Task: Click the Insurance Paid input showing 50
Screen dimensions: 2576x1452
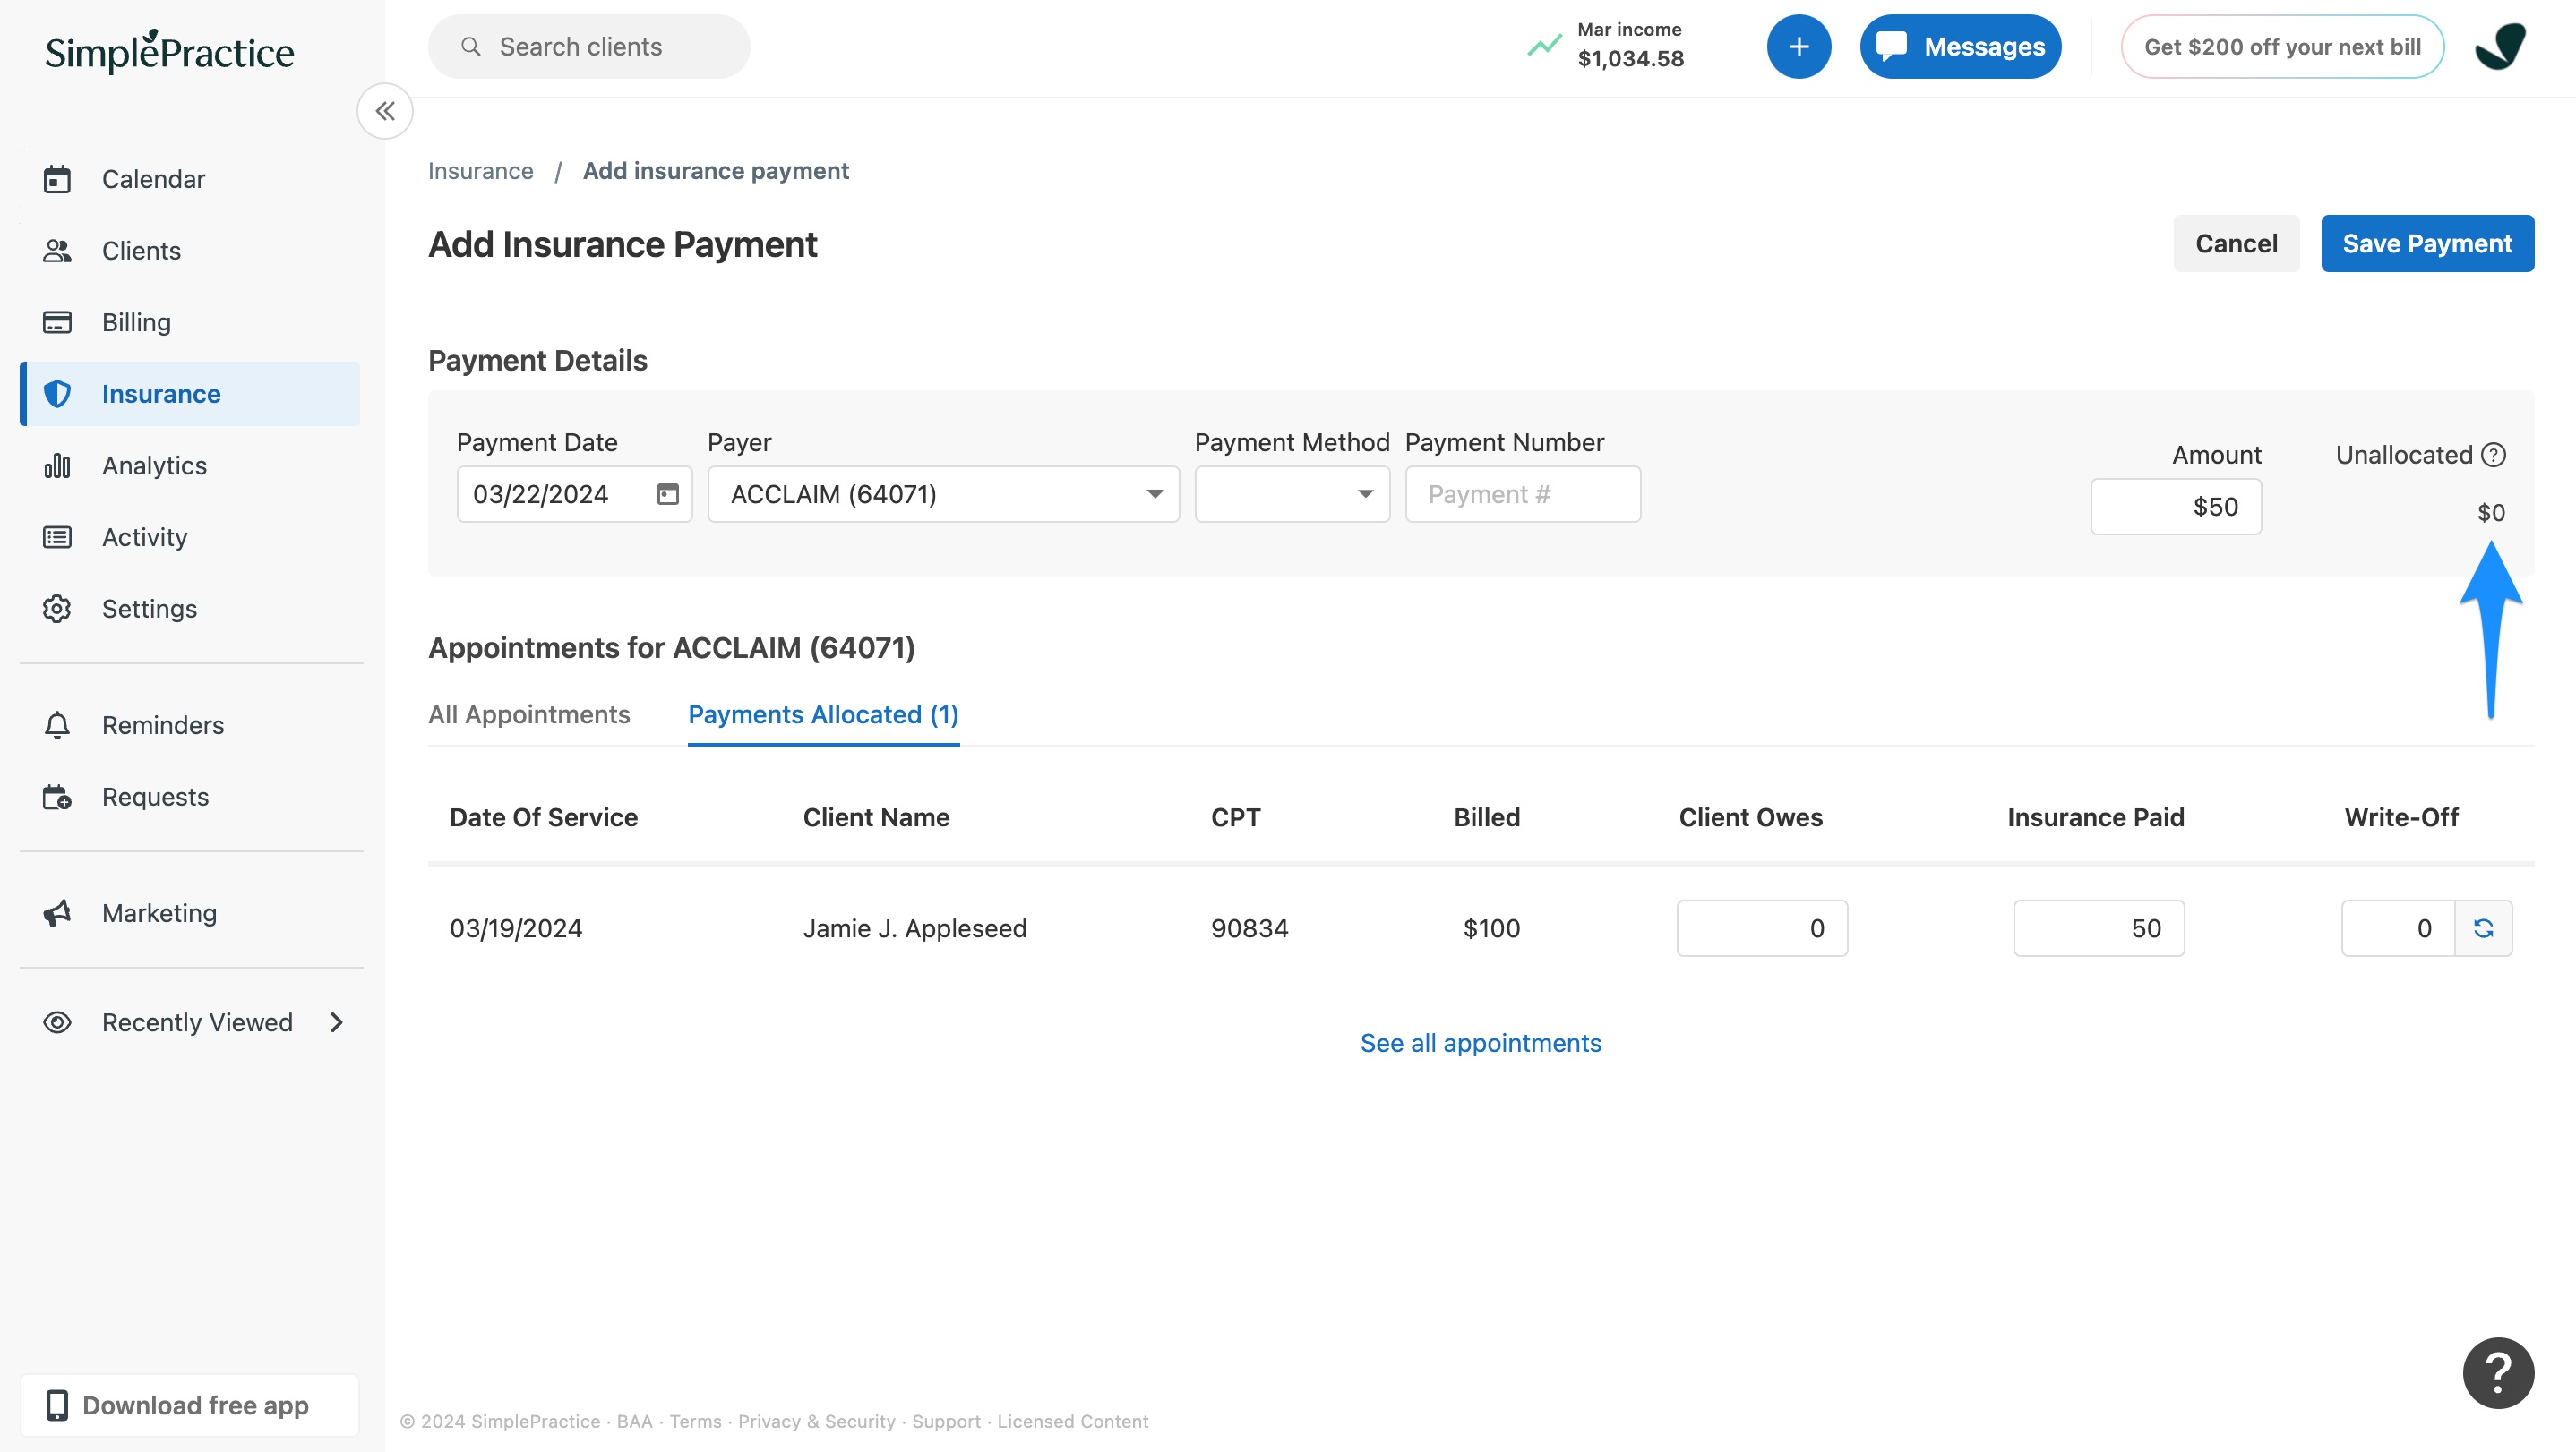Action: pyautogui.click(x=2098, y=928)
